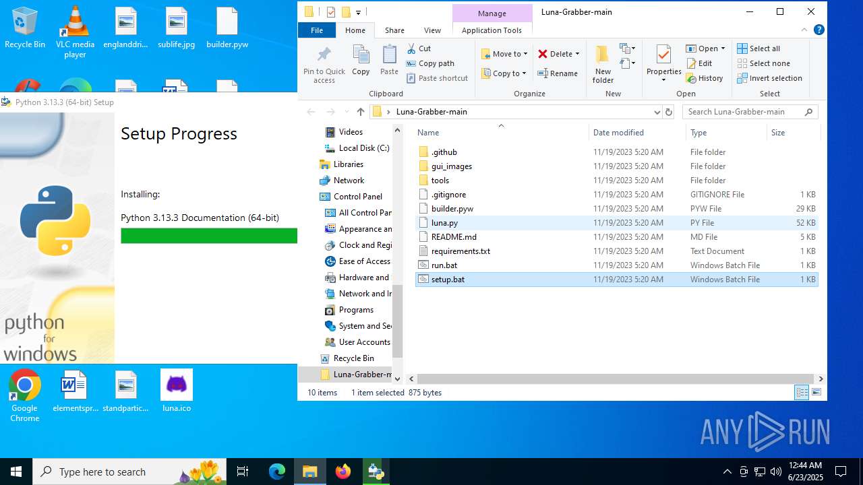This screenshot has height=485, width=863.
Task: Click the Properties checkmark icon
Action: coord(663,55)
